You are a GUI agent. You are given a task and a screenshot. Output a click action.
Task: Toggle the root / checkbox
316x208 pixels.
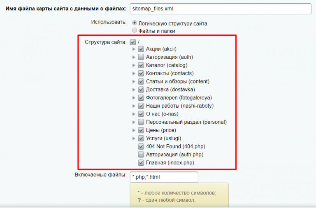pyautogui.click(x=133, y=42)
